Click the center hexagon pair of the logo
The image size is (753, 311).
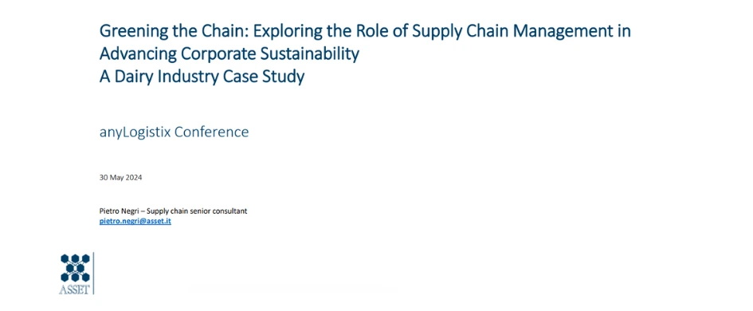75,268
